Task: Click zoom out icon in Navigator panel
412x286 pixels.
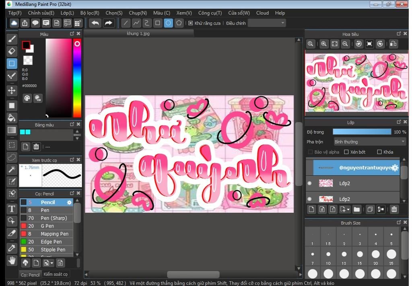Action: tap(345, 44)
